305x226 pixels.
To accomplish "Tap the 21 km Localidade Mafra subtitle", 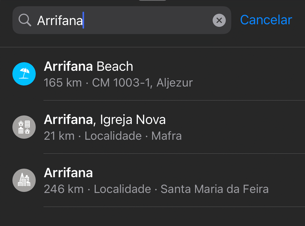I will coord(113,136).
